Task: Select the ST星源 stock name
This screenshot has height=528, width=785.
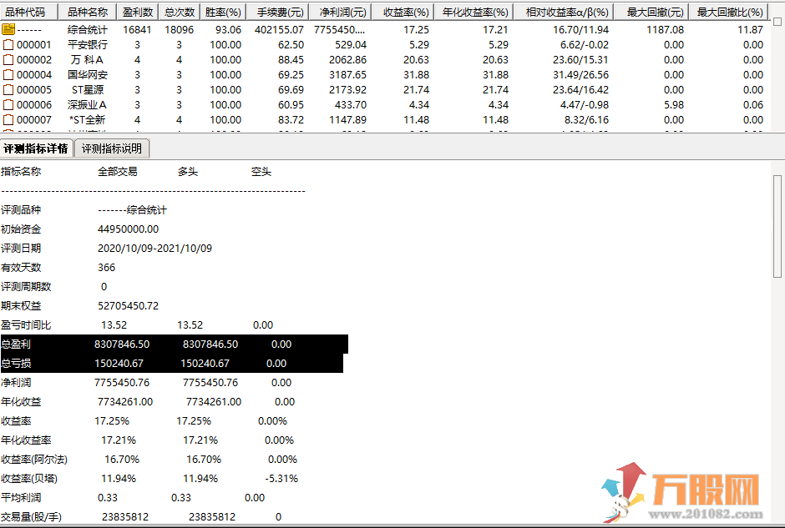Action: (87, 90)
